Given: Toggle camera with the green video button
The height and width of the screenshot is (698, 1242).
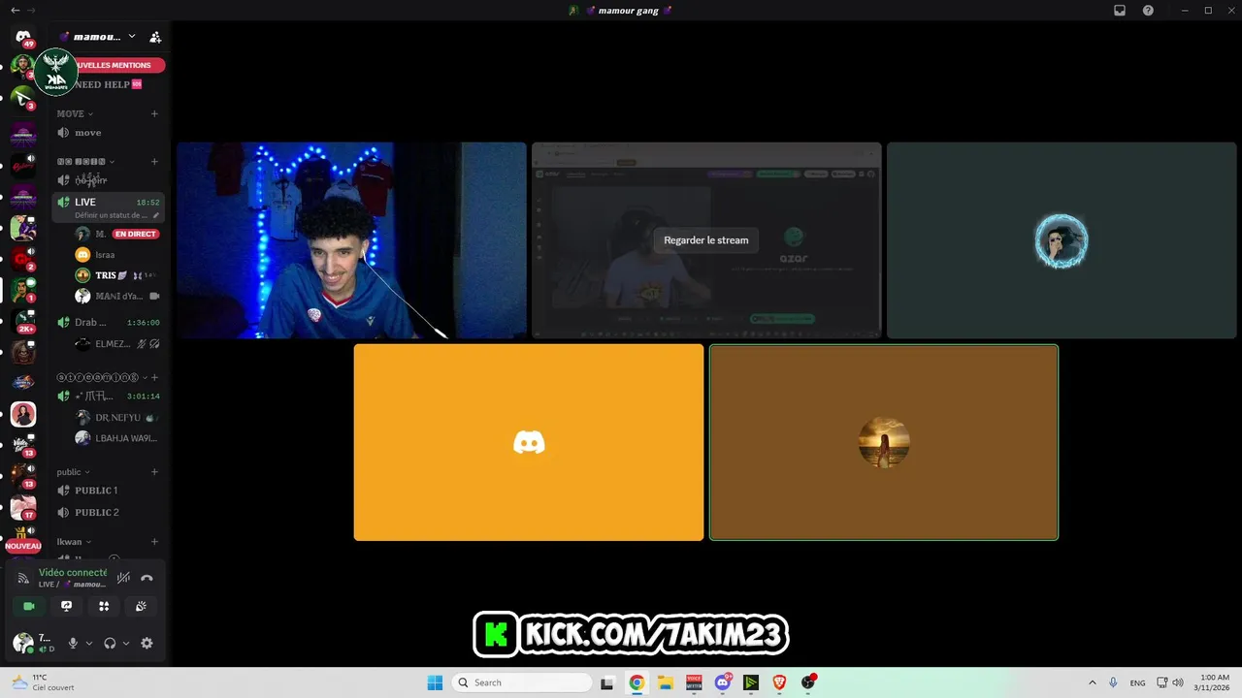Looking at the screenshot, I should coord(29,606).
